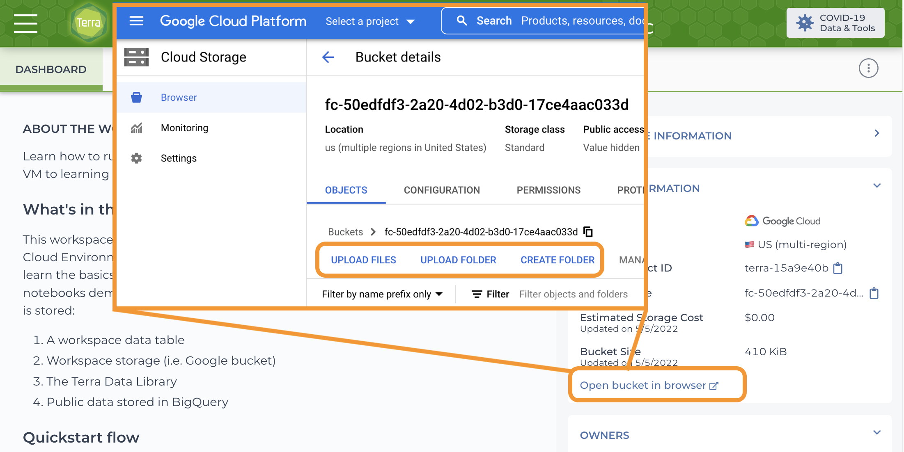
Task: Click the Terra Data Library list item
Action: pyautogui.click(x=112, y=381)
